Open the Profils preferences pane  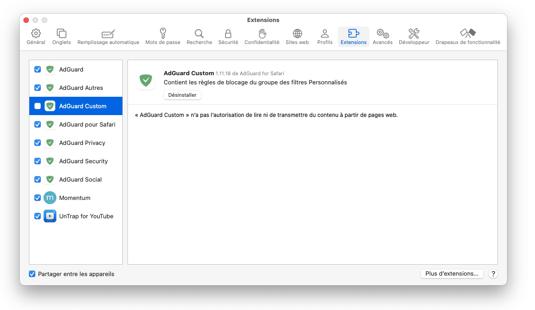tap(325, 37)
